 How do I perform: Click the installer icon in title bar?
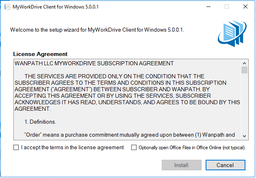[x=7, y=6]
